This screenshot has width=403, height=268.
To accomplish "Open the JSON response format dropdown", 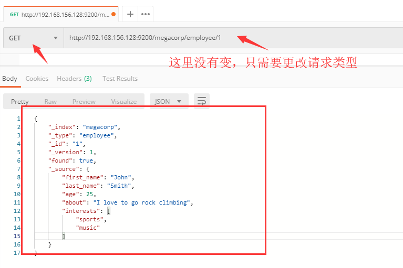I will tap(168, 101).
